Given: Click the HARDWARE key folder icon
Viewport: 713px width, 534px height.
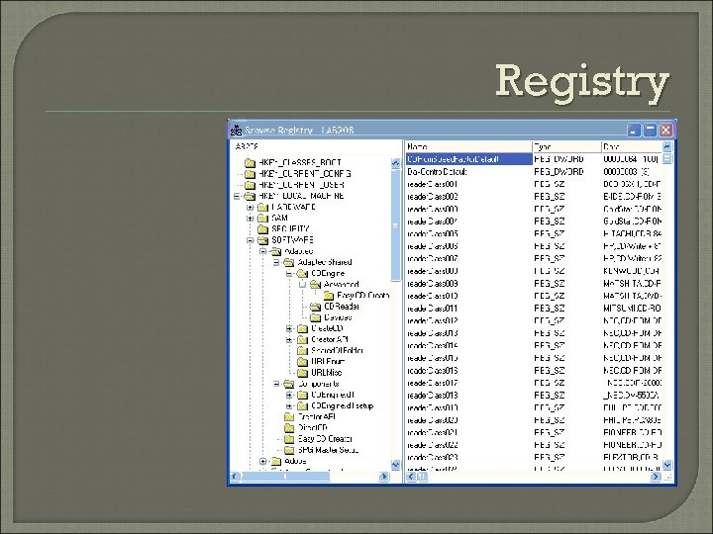Looking at the screenshot, I should tap(262, 207).
